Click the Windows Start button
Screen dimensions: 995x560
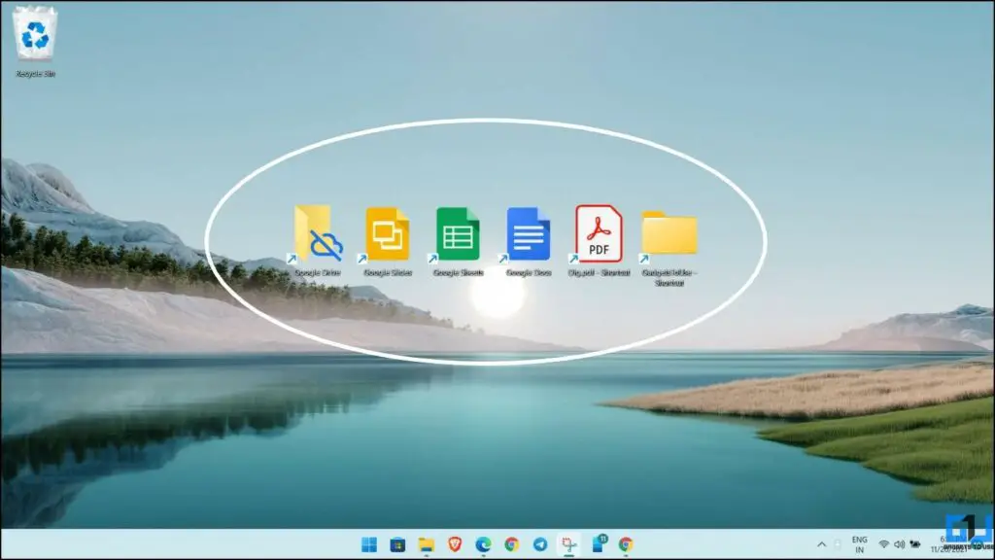(368, 543)
